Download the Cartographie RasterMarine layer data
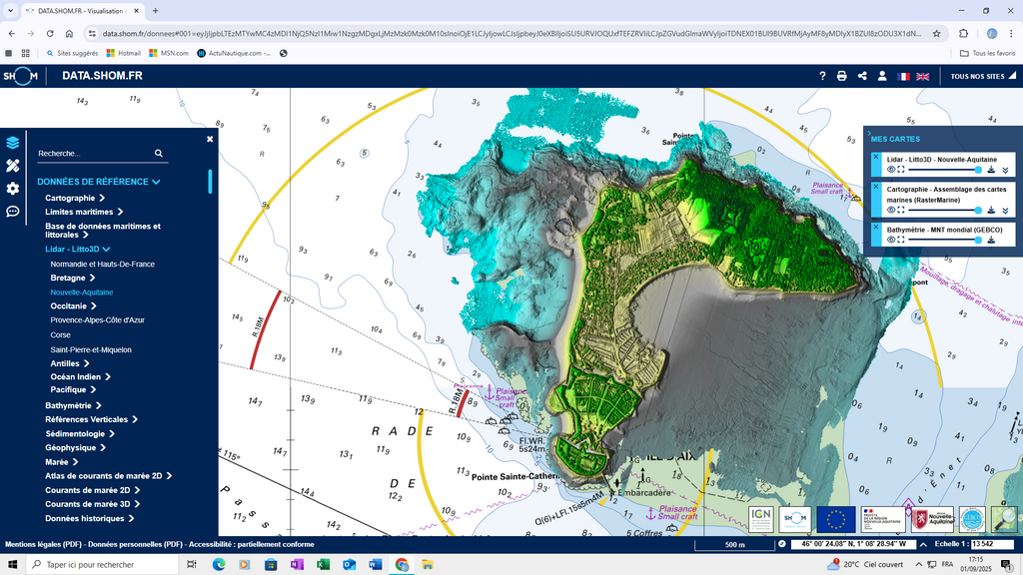 coord(991,210)
